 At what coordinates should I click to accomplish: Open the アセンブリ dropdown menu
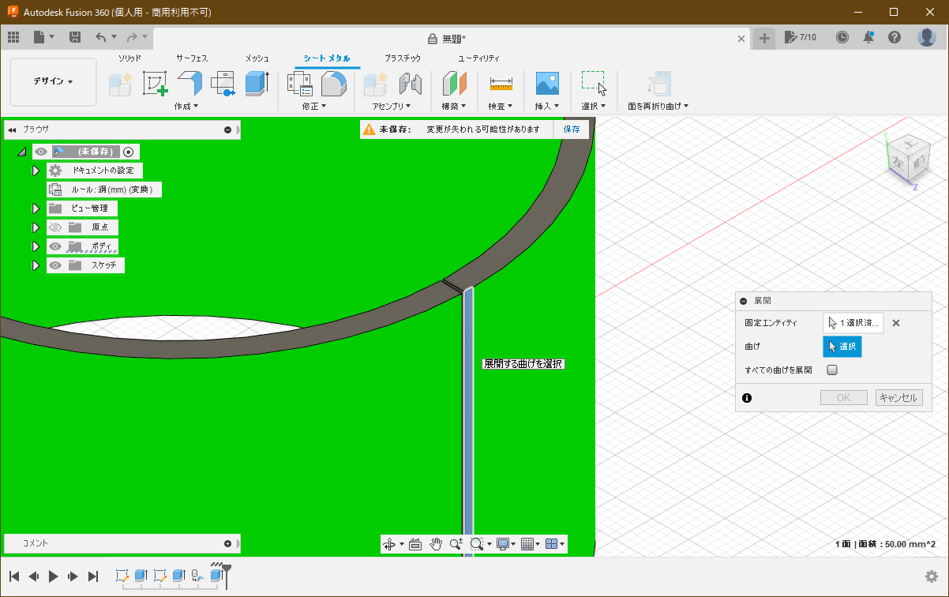coord(392,106)
